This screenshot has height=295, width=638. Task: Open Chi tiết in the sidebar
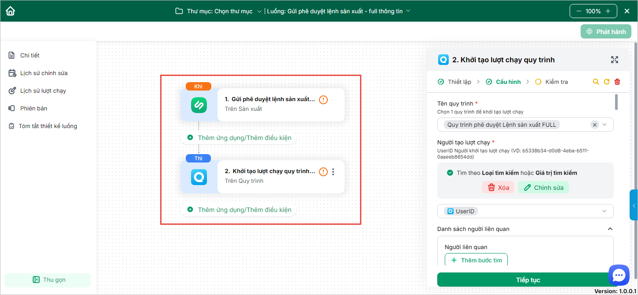tap(30, 55)
